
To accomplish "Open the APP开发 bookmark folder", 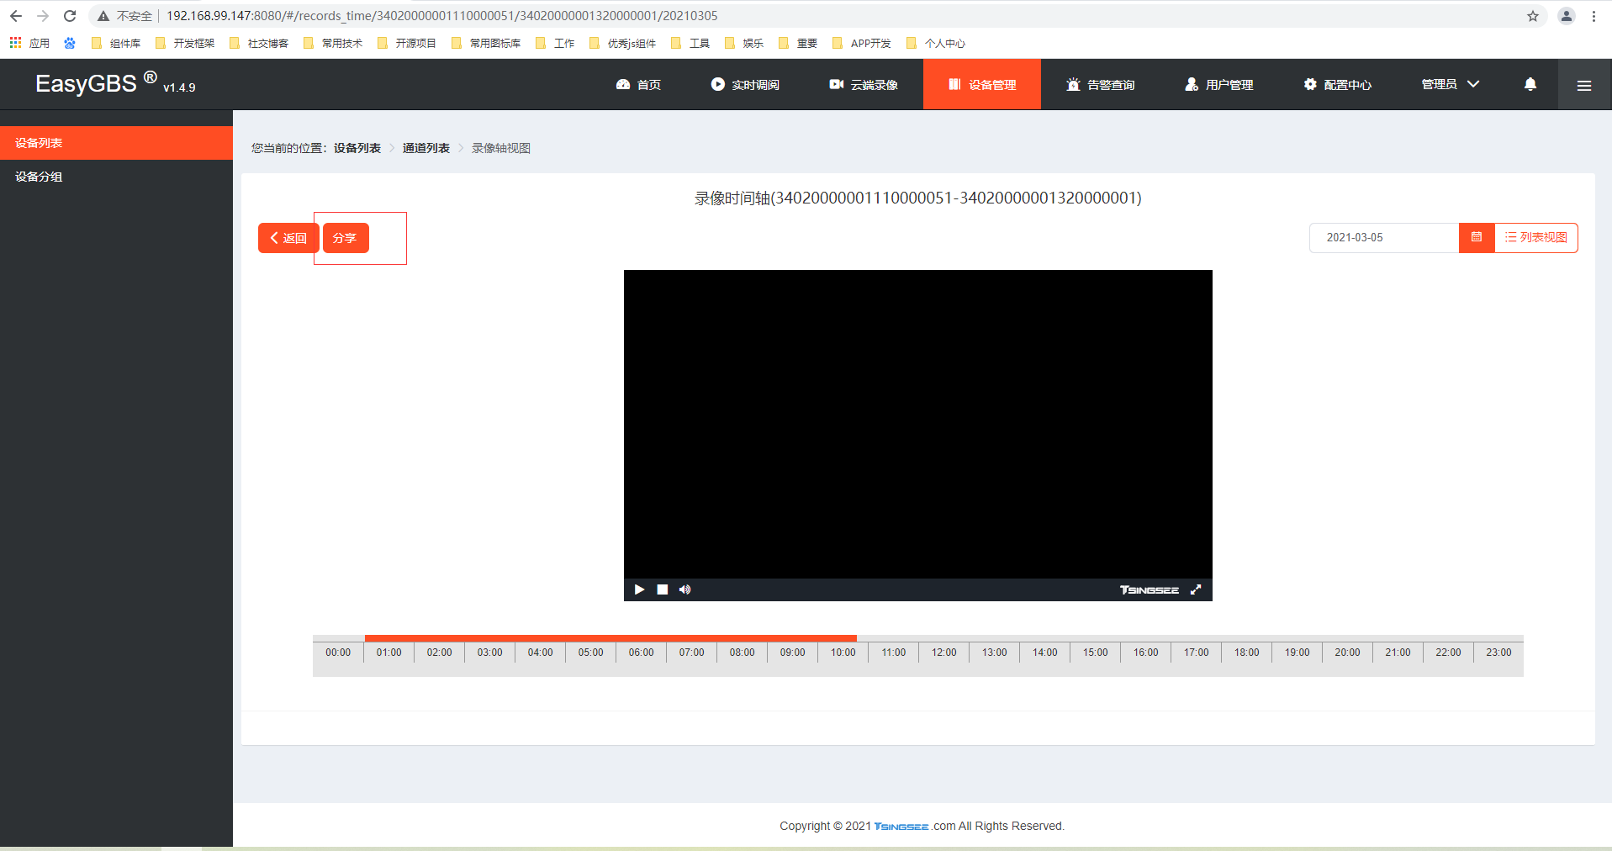I will [x=862, y=43].
